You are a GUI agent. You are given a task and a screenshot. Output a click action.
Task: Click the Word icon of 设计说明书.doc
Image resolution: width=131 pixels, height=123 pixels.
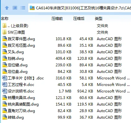point(5,91)
